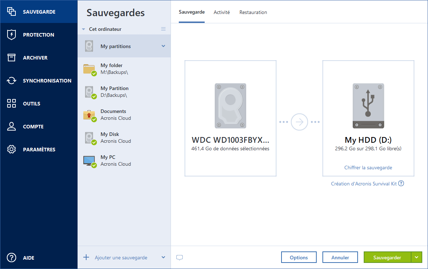Click the 461,4 Go de données sélectionnées text
Image resolution: width=428 pixels, height=269 pixels.
pyautogui.click(x=231, y=148)
